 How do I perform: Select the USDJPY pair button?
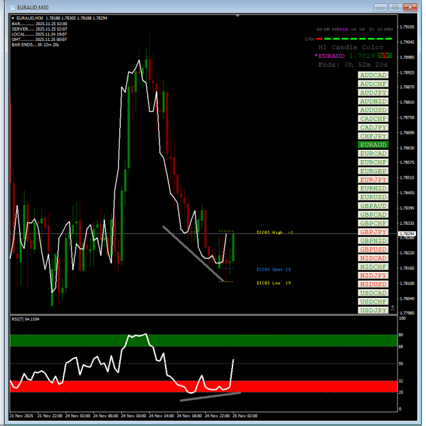click(373, 310)
